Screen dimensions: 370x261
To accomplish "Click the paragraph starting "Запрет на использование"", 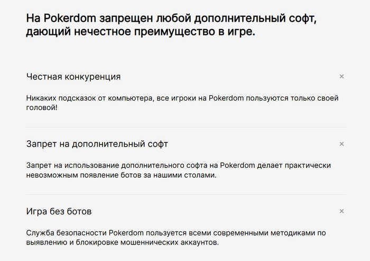I will click(x=179, y=170).
